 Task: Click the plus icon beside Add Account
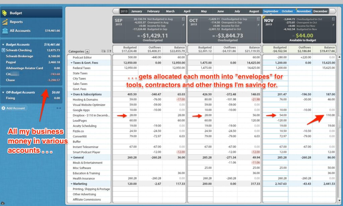click(3, 108)
